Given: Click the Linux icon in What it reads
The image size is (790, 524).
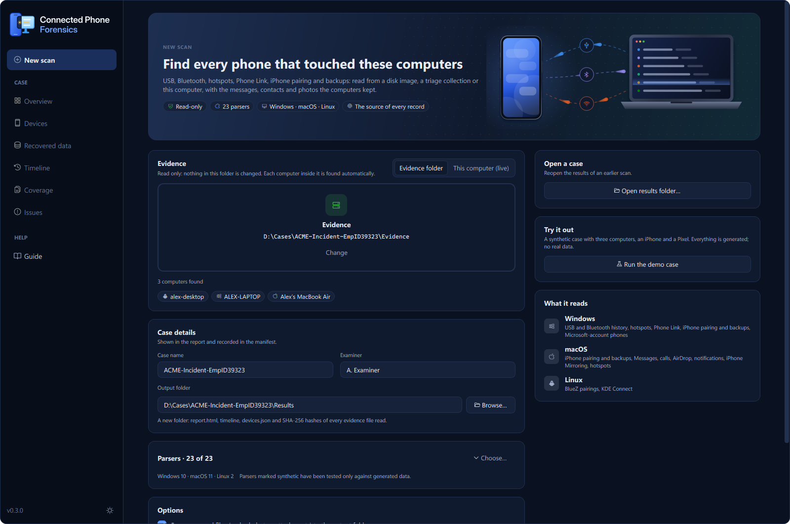Looking at the screenshot, I should pyautogui.click(x=552, y=383).
